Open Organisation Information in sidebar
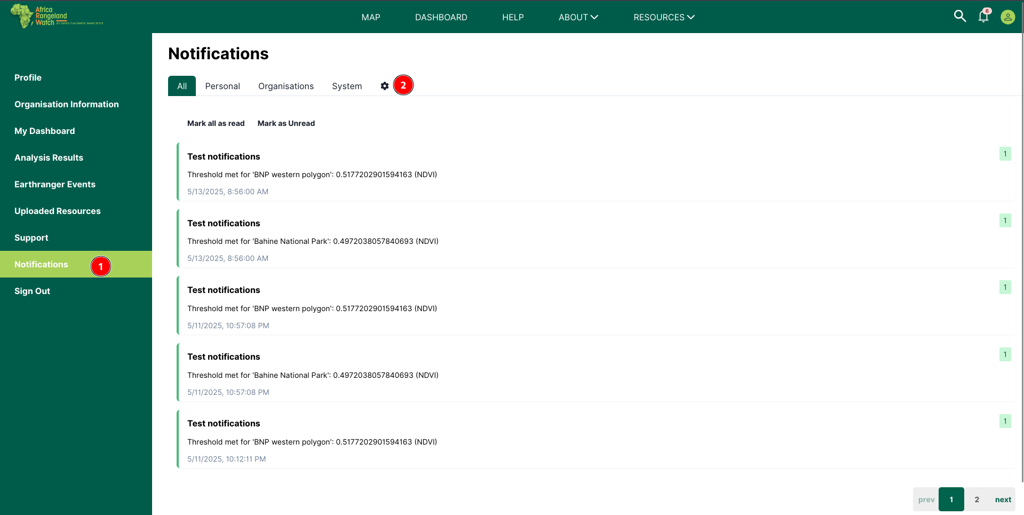Screen dimensions: 1024x515 pyautogui.click(x=76, y=104)
